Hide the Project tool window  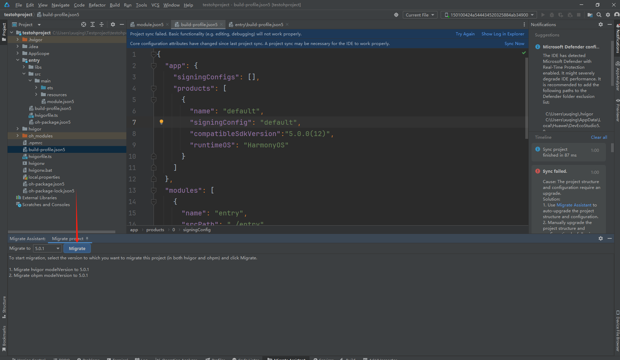122,24
